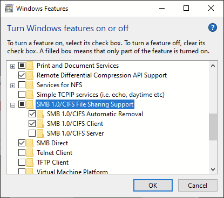
Task: Click the folder icon beside SMB Direct
Action: point(30,143)
